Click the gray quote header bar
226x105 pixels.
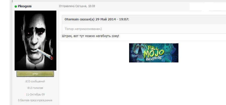tap(144, 19)
